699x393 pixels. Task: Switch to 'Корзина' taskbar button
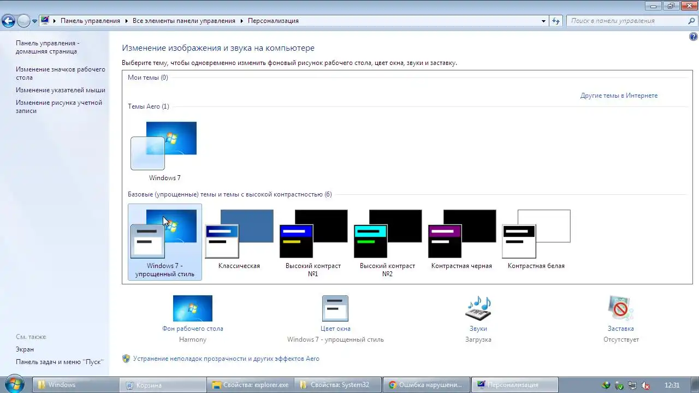(x=163, y=385)
